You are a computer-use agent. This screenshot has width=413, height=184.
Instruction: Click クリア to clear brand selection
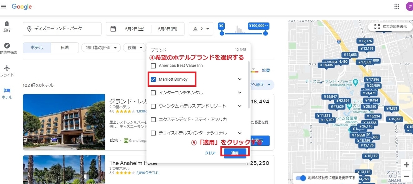tap(210, 153)
